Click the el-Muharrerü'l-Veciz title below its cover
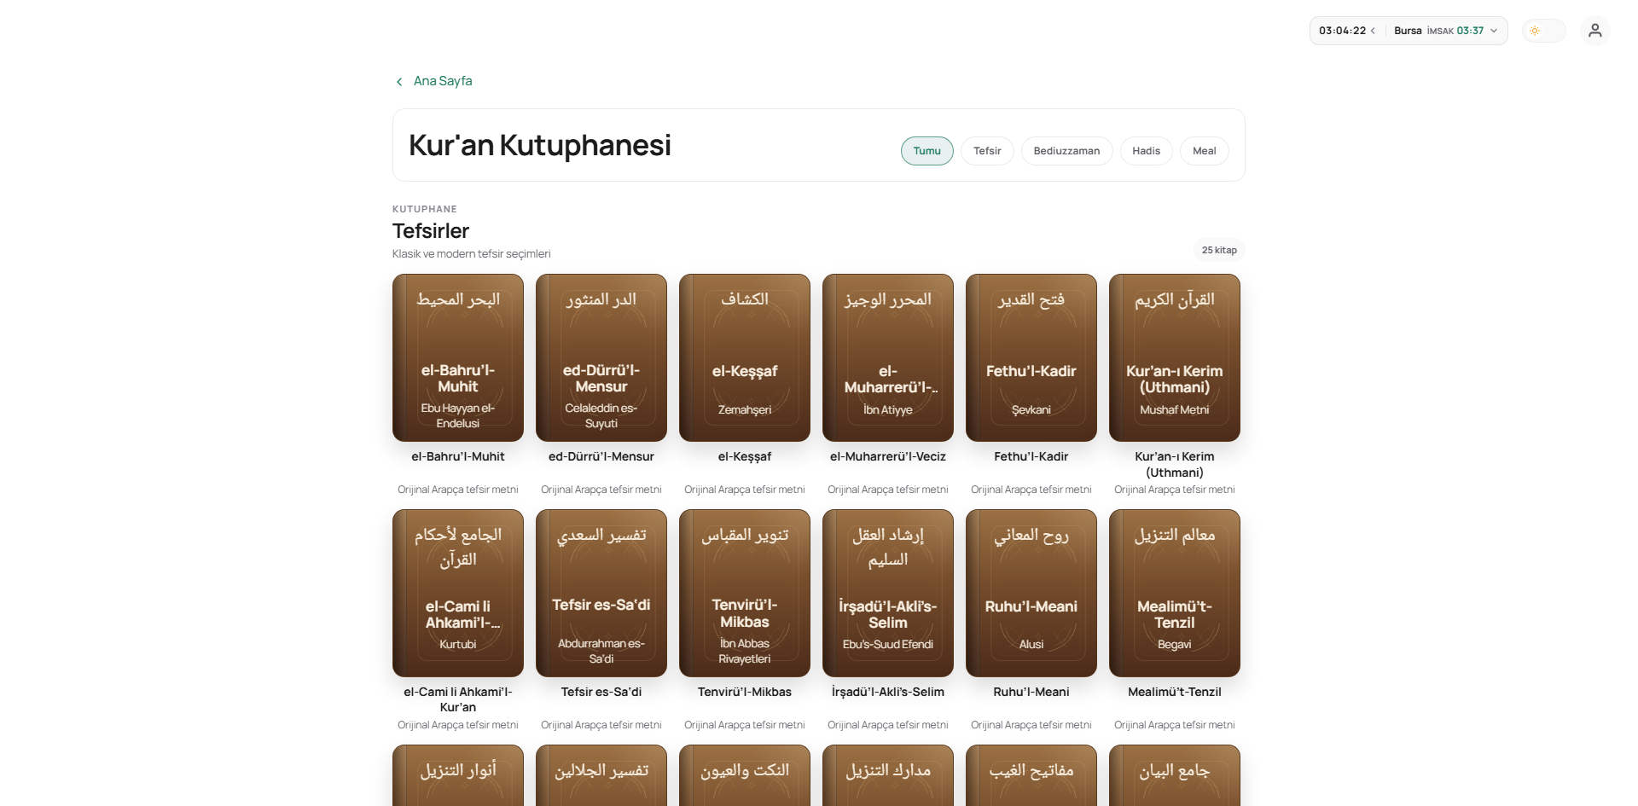Screen dimensions: 1638x806 888,456
